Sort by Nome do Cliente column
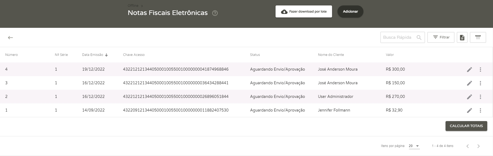 [x=331, y=55]
